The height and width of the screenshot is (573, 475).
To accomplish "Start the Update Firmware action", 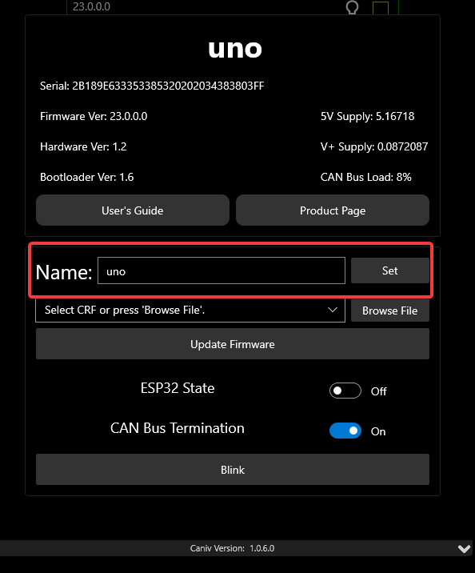I will (x=233, y=344).
